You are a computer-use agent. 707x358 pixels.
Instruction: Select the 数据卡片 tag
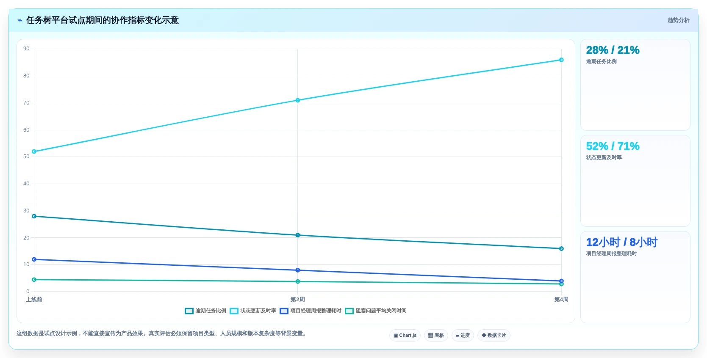[x=494, y=335]
